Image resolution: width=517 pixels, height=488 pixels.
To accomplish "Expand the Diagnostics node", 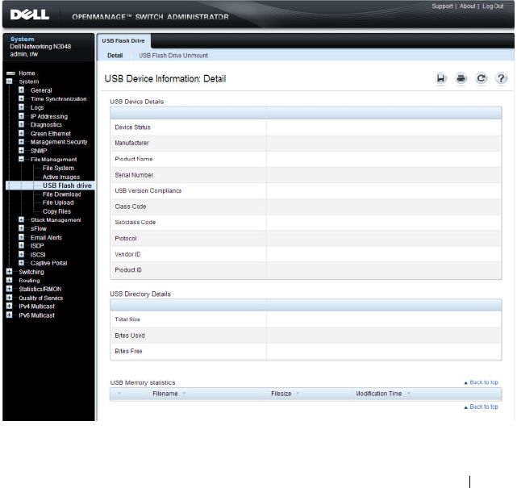I will (x=22, y=125).
